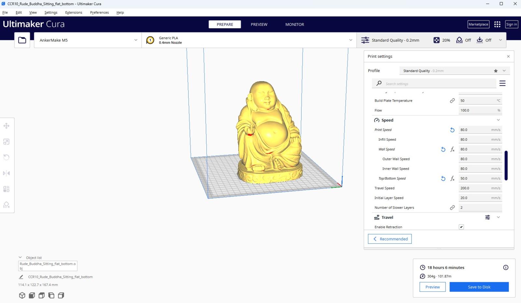Select the Scale tool in left toolbar
521x303 pixels.
(x=7, y=142)
